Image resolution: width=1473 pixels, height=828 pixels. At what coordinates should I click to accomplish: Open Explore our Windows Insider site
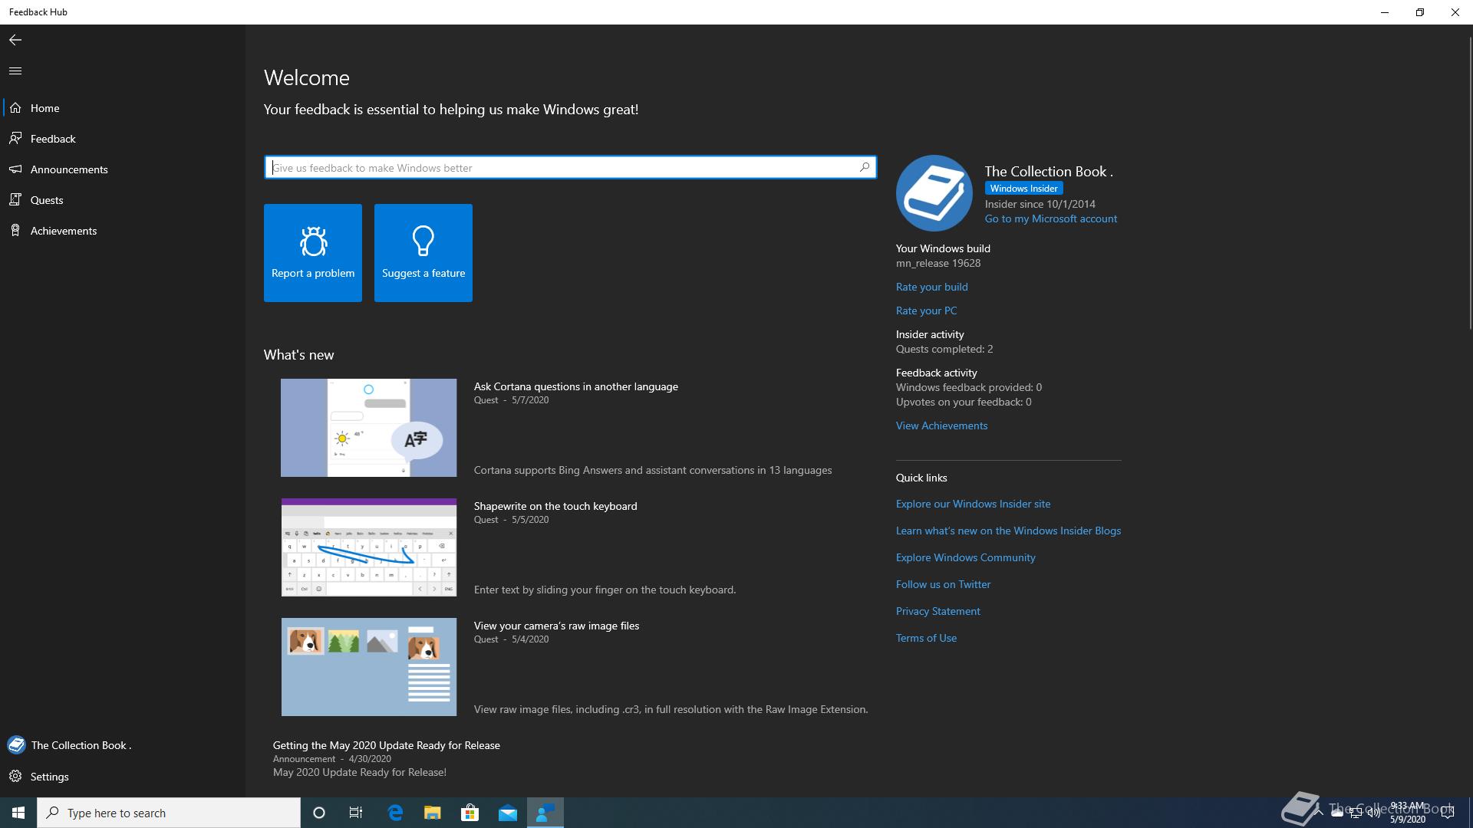973,504
